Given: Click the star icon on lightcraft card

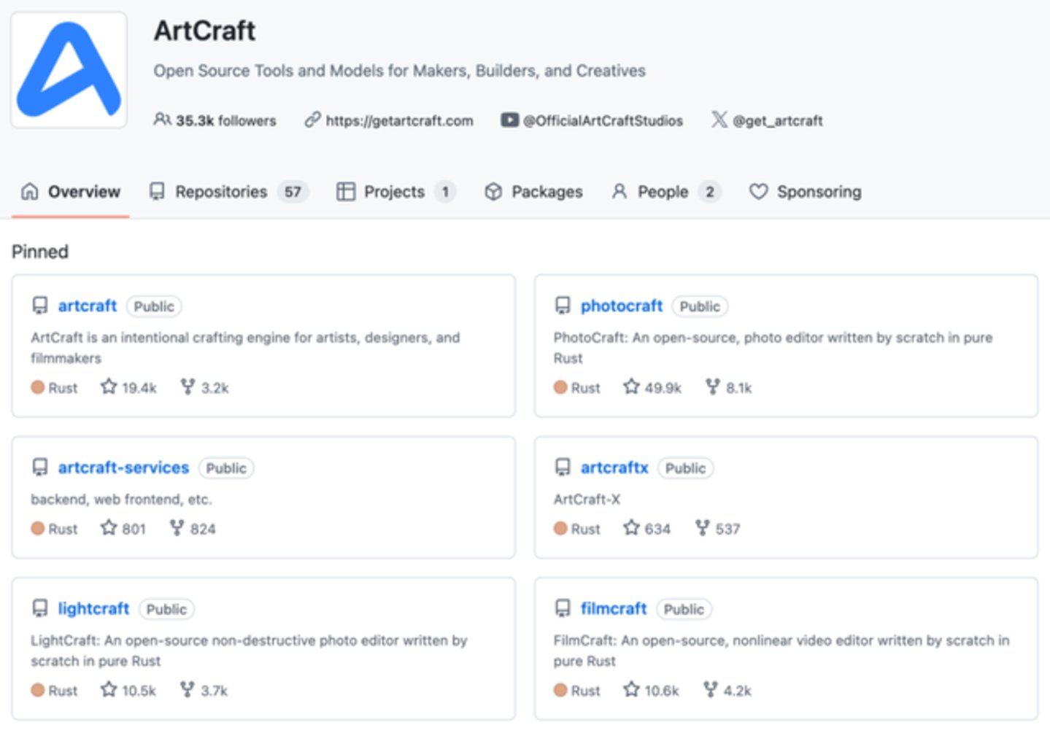Looking at the screenshot, I should coord(109,689).
